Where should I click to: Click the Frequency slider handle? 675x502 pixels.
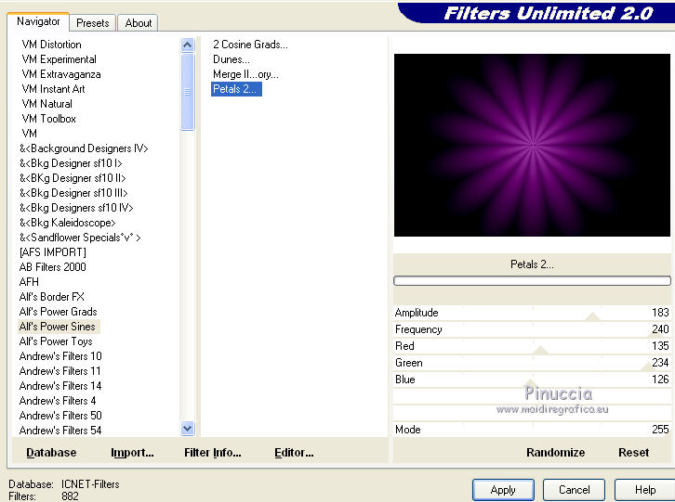click(655, 333)
